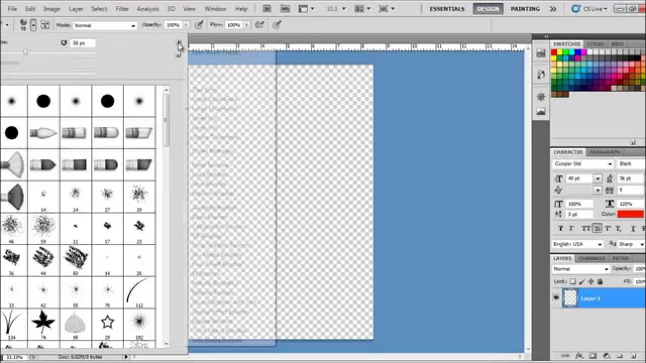The width and height of the screenshot is (646, 363).
Task: Switch to the Info tab
Action: click(x=617, y=44)
